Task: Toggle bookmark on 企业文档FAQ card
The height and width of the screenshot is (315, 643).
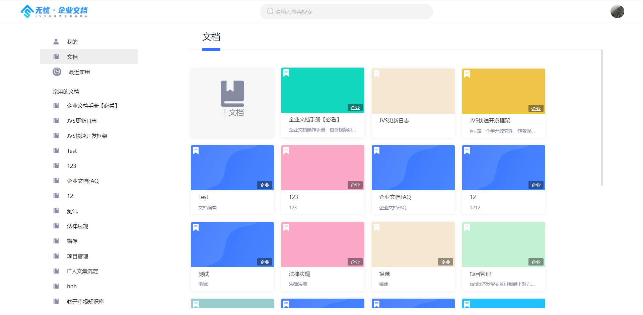Action: tap(376, 151)
